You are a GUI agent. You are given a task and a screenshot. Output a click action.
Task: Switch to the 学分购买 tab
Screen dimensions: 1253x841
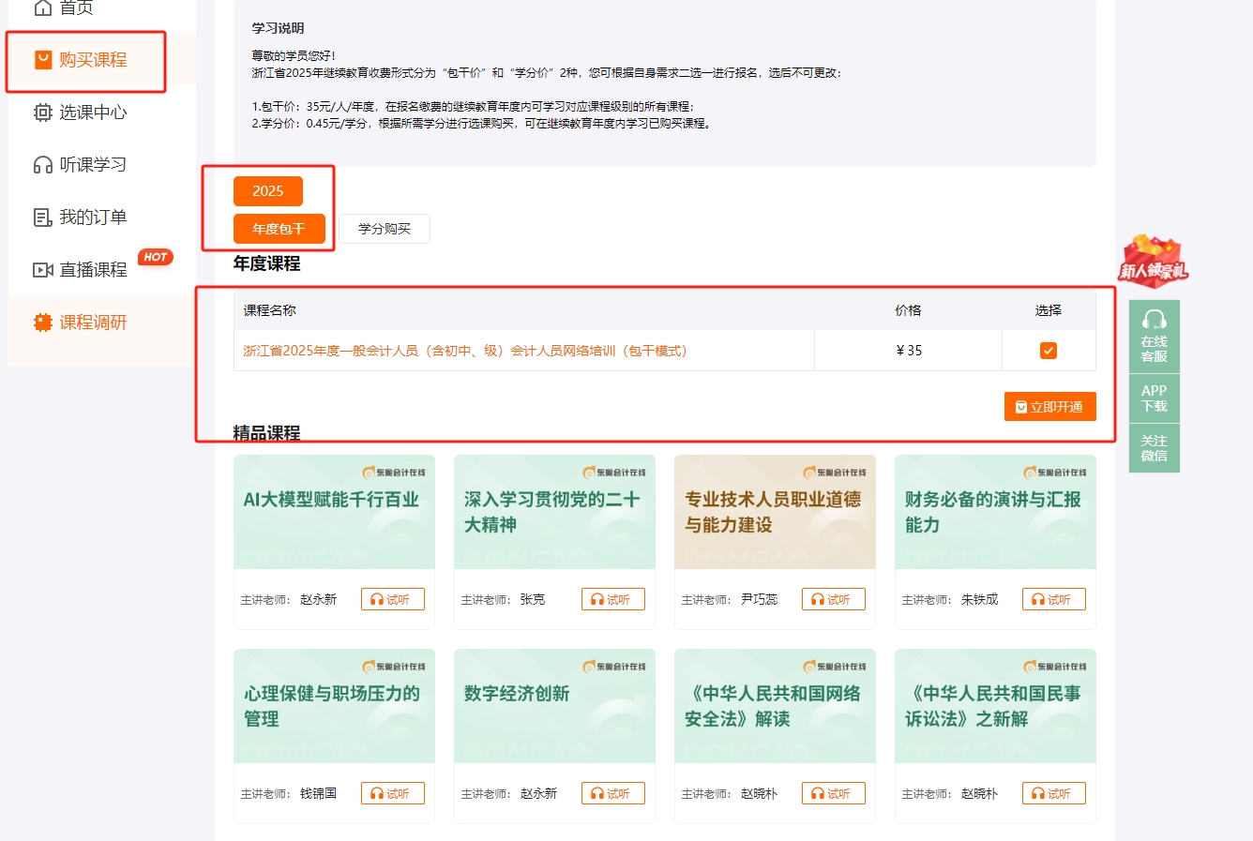(x=384, y=228)
